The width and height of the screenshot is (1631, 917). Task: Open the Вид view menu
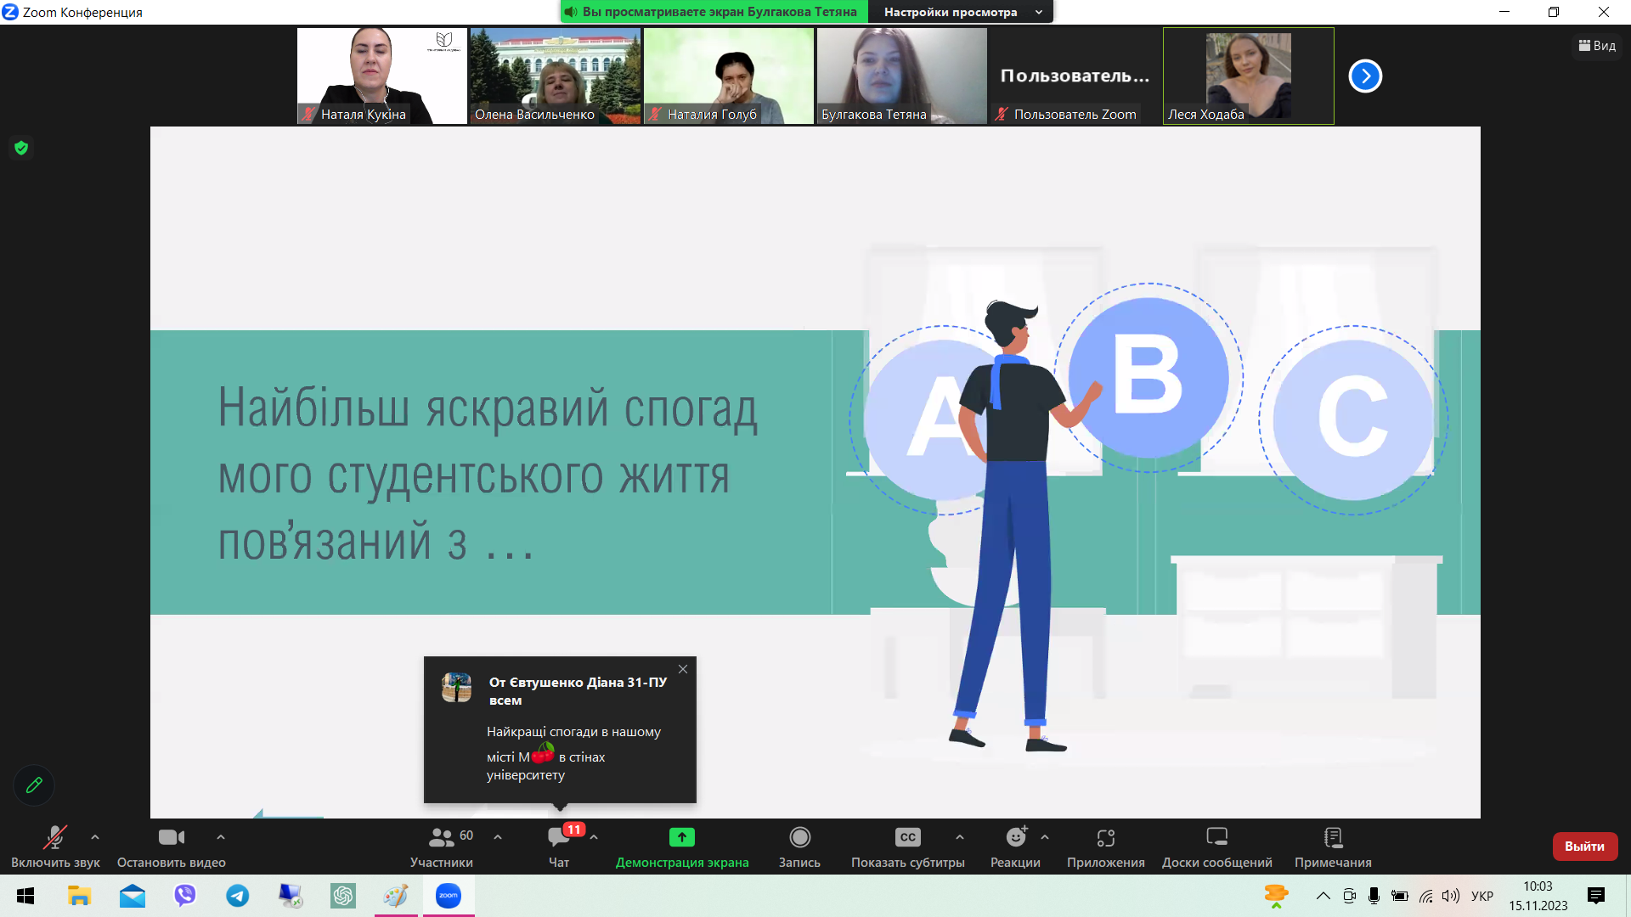pos(1597,46)
